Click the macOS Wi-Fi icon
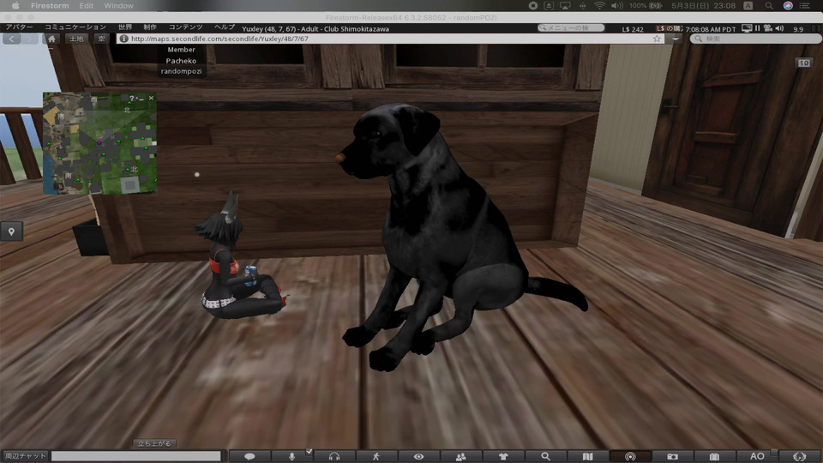 [x=599, y=6]
